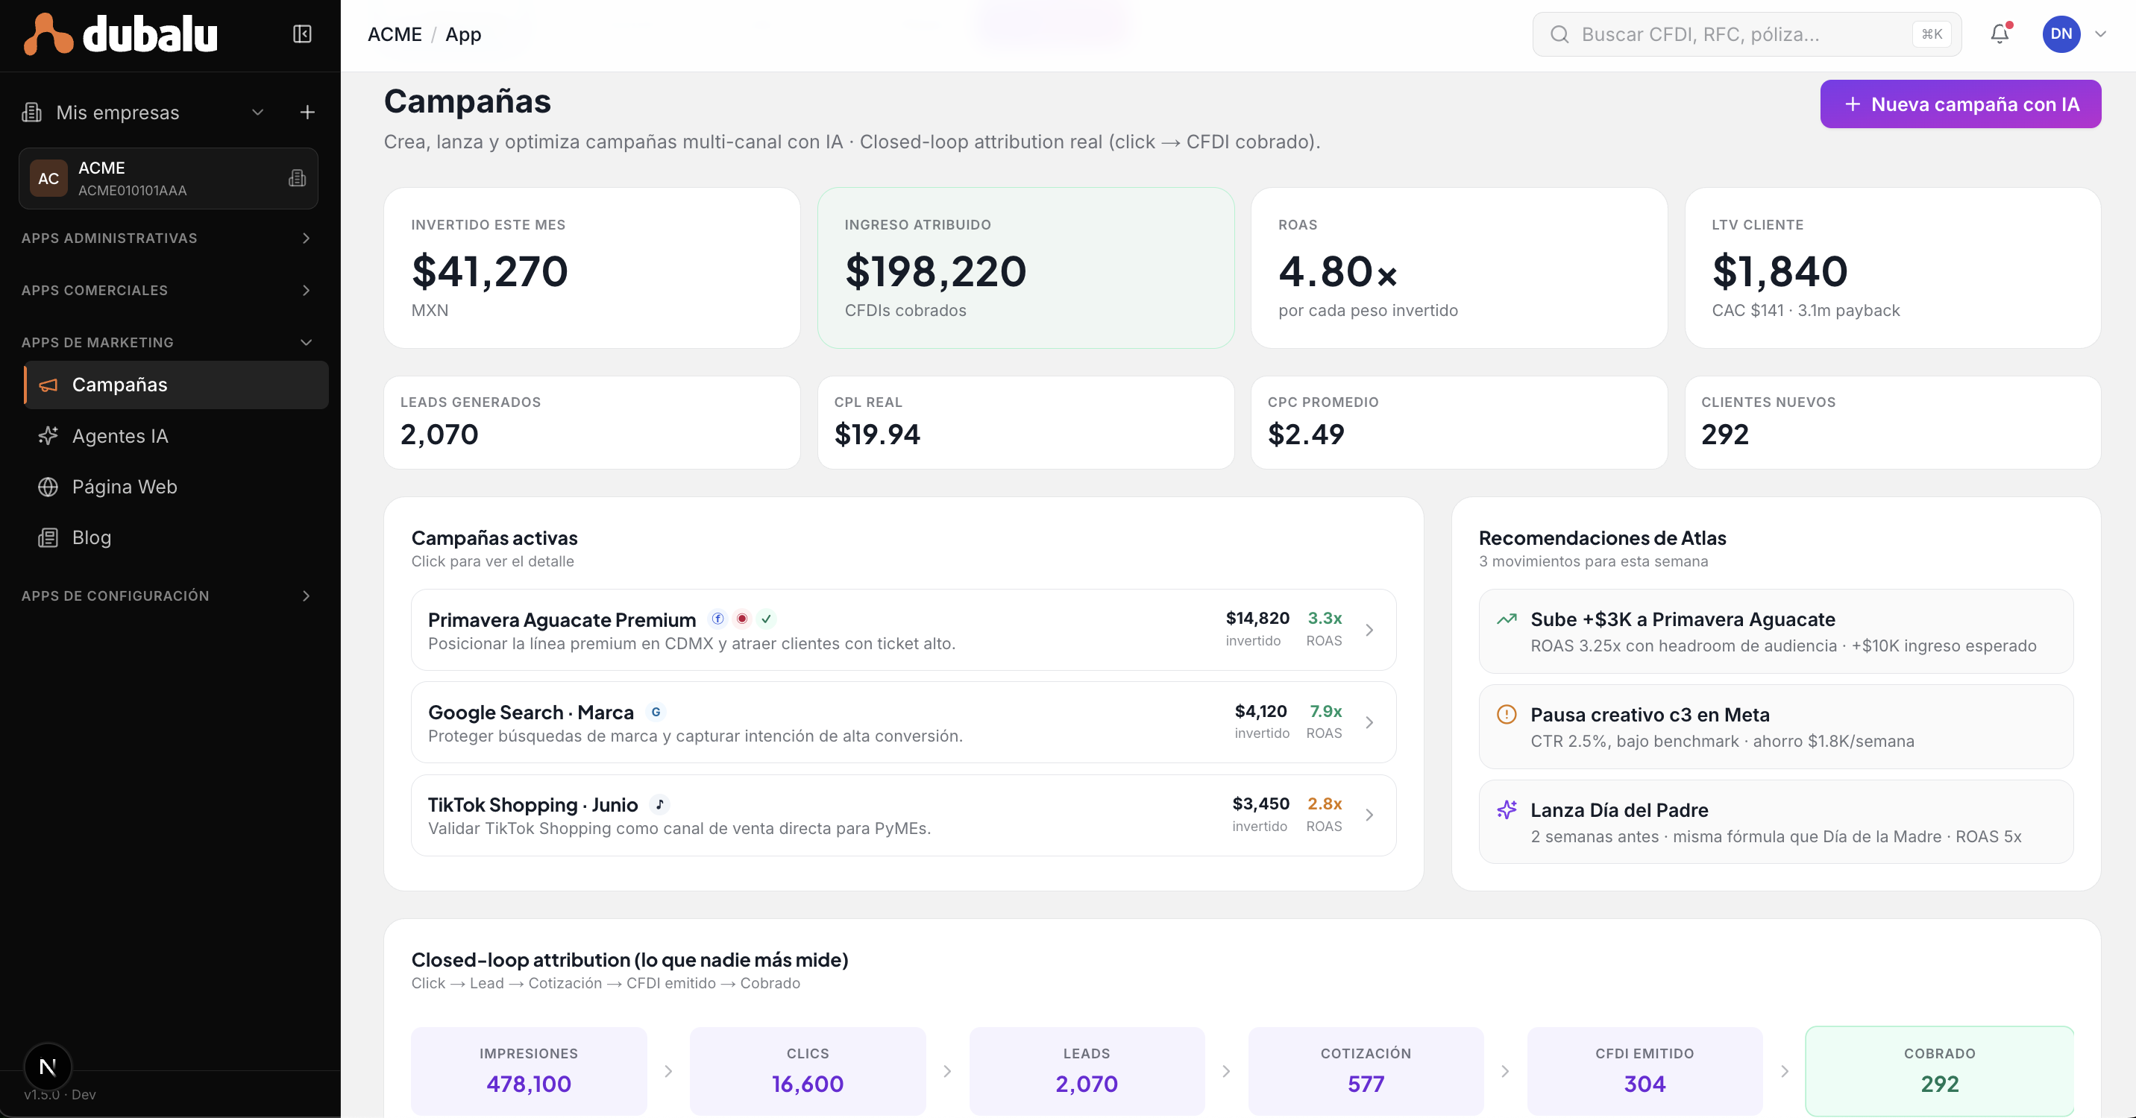Click the globe icon beside Página Web
The image size is (2136, 1118).
pyautogui.click(x=48, y=487)
